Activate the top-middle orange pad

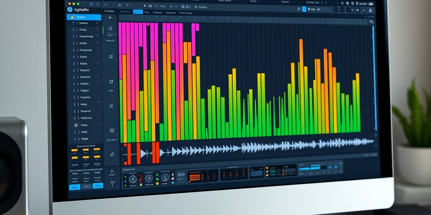86,150
